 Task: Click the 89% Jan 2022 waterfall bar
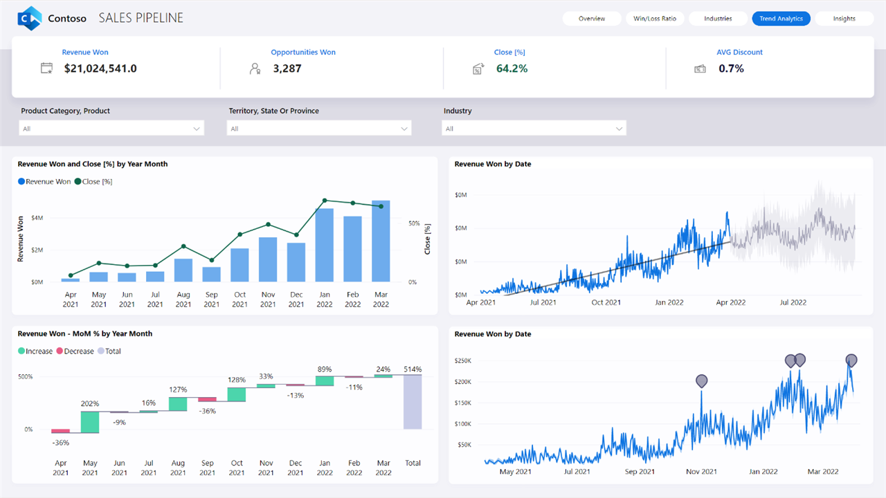(x=325, y=380)
